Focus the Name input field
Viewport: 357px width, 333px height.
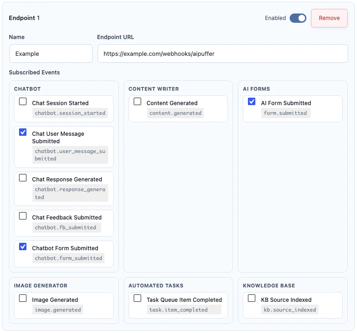tap(51, 53)
